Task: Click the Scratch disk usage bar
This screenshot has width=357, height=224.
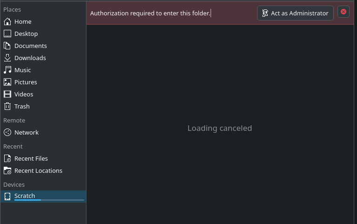Action: click(x=49, y=200)
